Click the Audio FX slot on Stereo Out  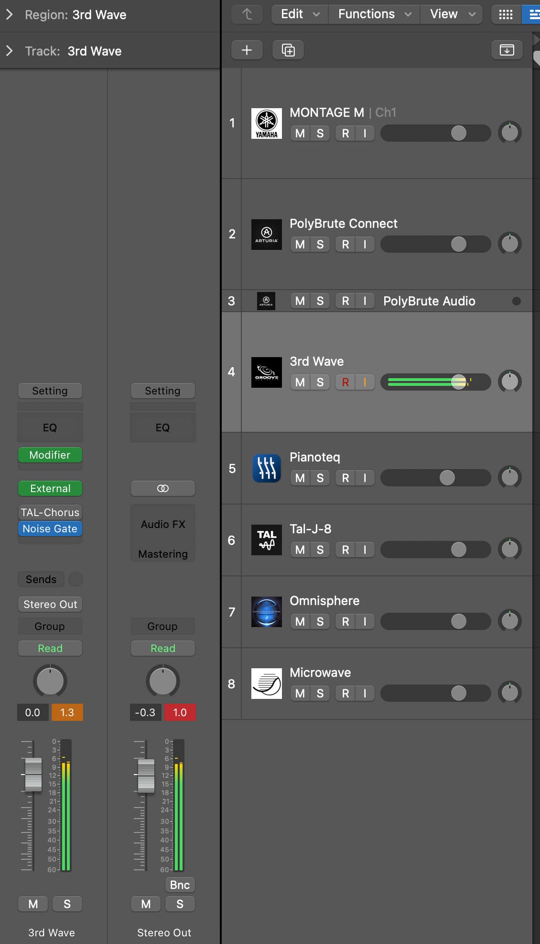pyautogui.click(x=163, y=524)
